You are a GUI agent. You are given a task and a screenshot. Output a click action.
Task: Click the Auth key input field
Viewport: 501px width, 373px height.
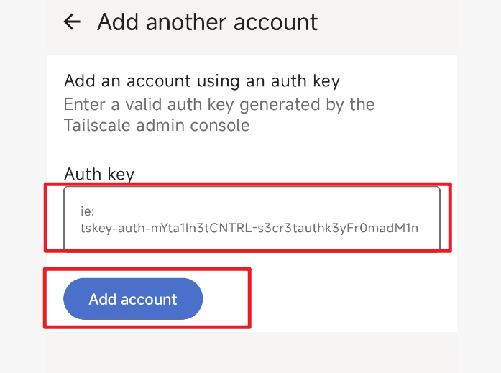coord(251,218)
